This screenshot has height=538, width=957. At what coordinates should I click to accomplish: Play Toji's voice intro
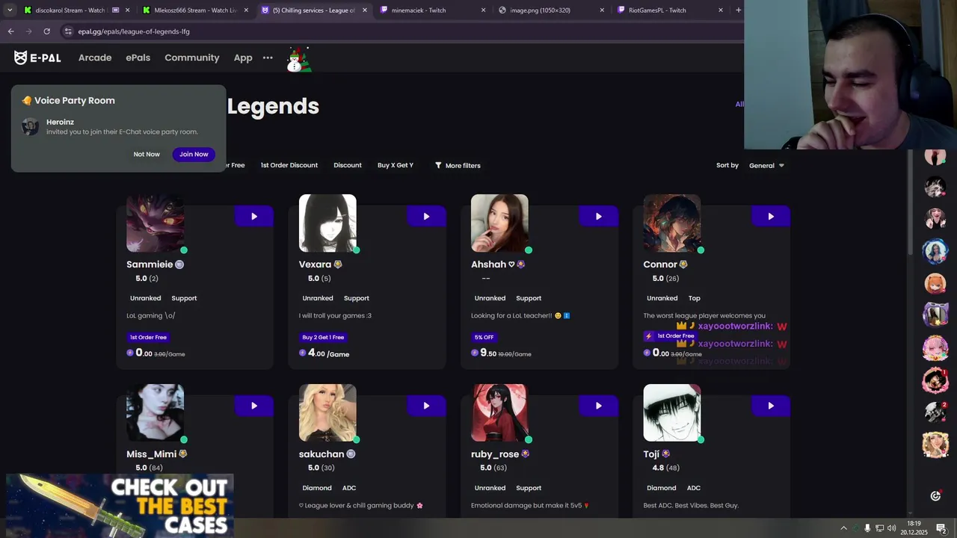tap(771, 406)
